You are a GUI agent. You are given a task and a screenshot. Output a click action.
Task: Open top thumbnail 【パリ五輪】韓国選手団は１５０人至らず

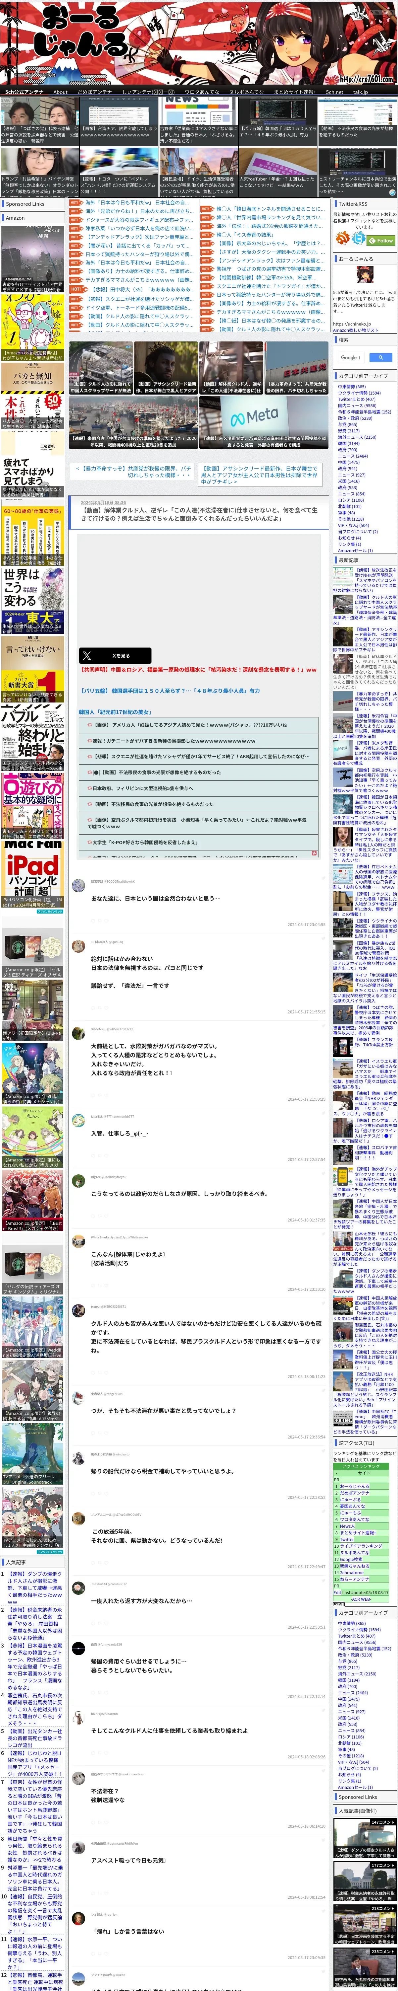pos(278,120)
